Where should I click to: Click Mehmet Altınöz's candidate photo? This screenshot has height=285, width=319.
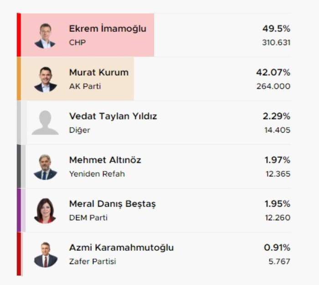[45, 167]
